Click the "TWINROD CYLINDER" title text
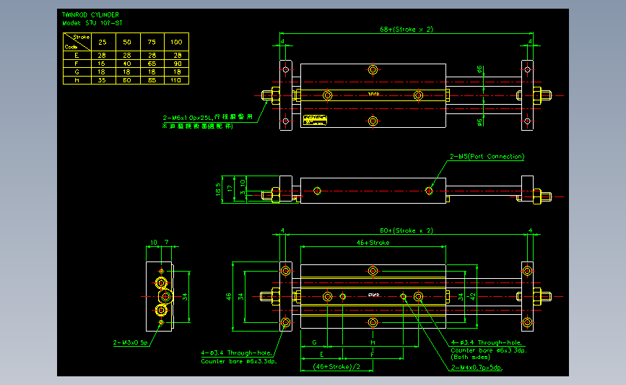Image resolution: width=626 pixels, height=385 pixels. (90, 14)
